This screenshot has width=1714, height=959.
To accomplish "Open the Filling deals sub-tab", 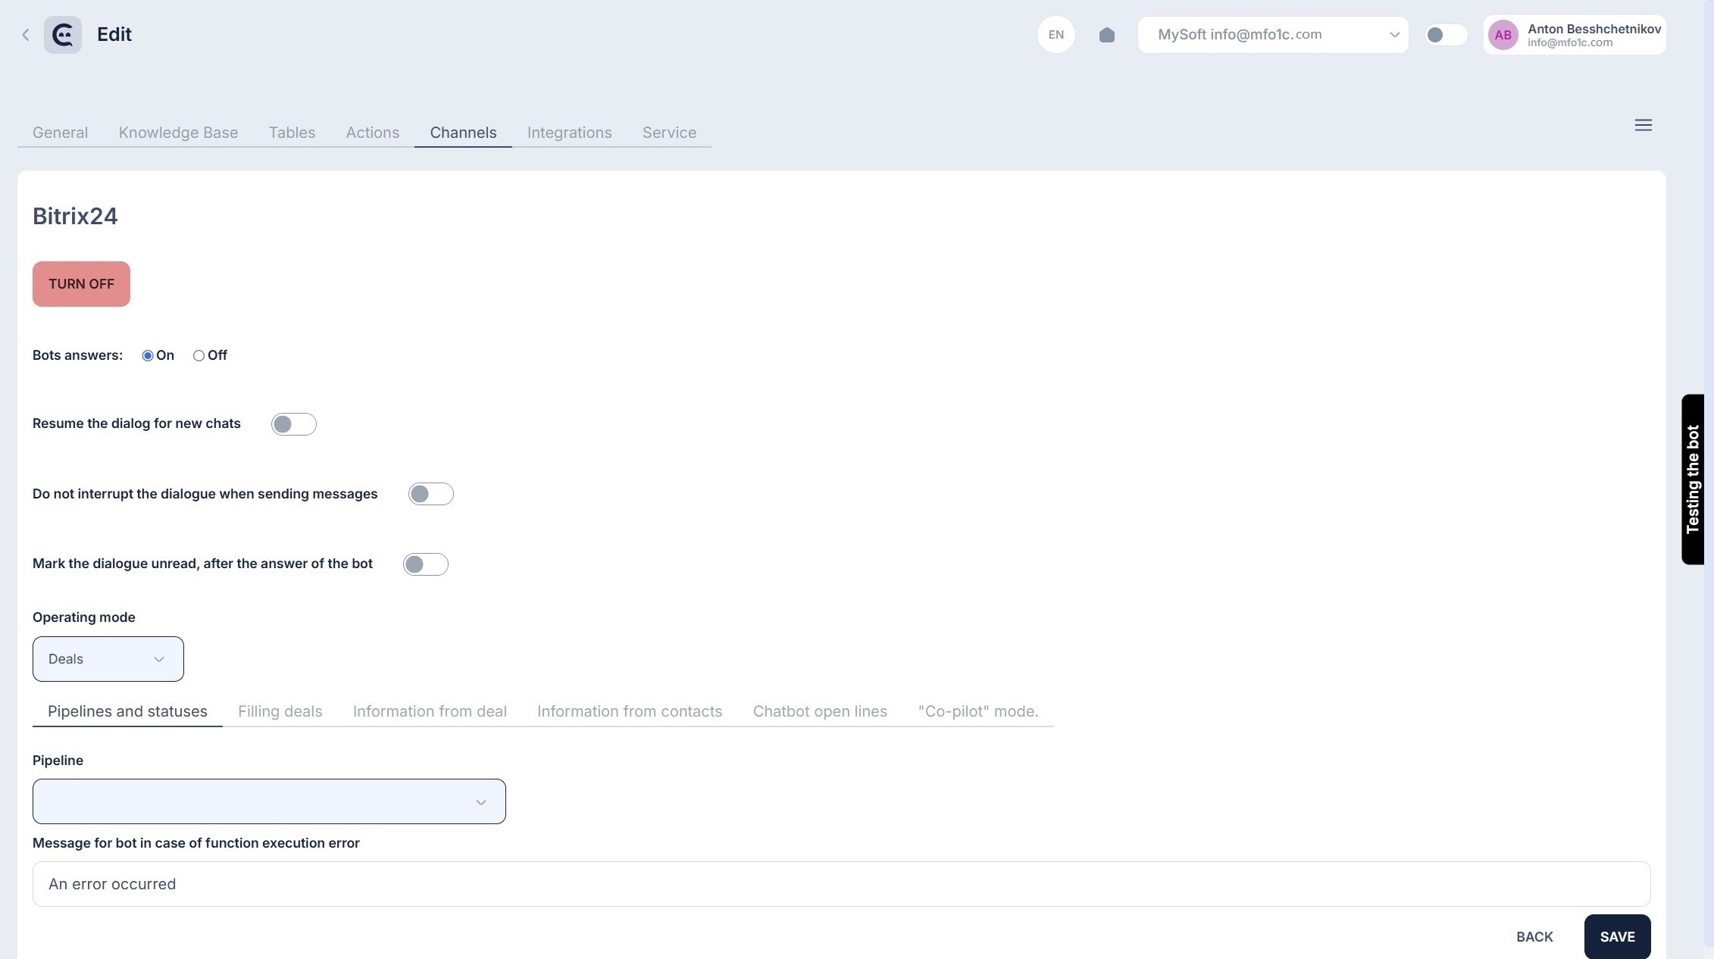I will (x=280, y=711).
